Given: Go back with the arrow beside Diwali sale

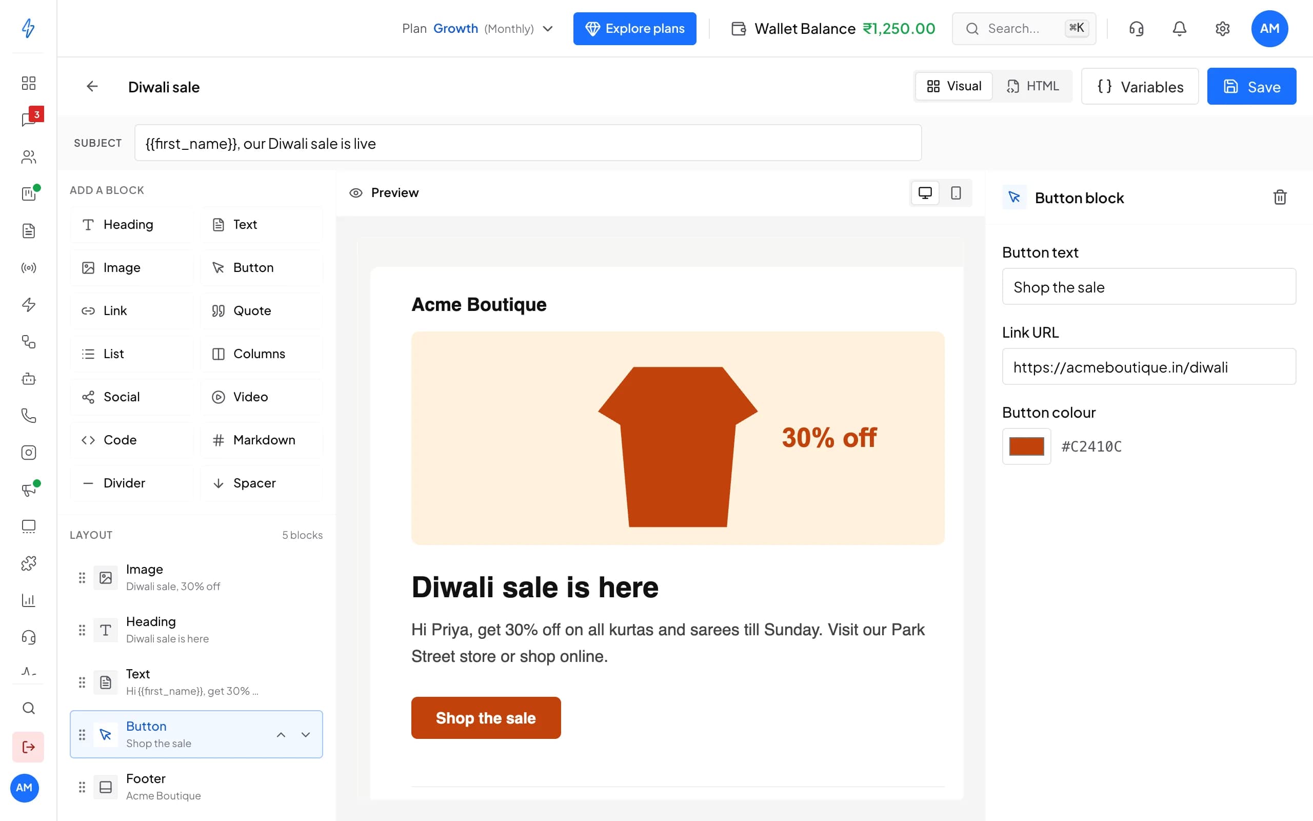Looking at the screenshot, I should pyautogui.click(x=92, y=86).
